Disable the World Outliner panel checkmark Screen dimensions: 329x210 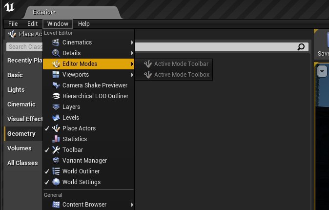click(x=47, y=171)
